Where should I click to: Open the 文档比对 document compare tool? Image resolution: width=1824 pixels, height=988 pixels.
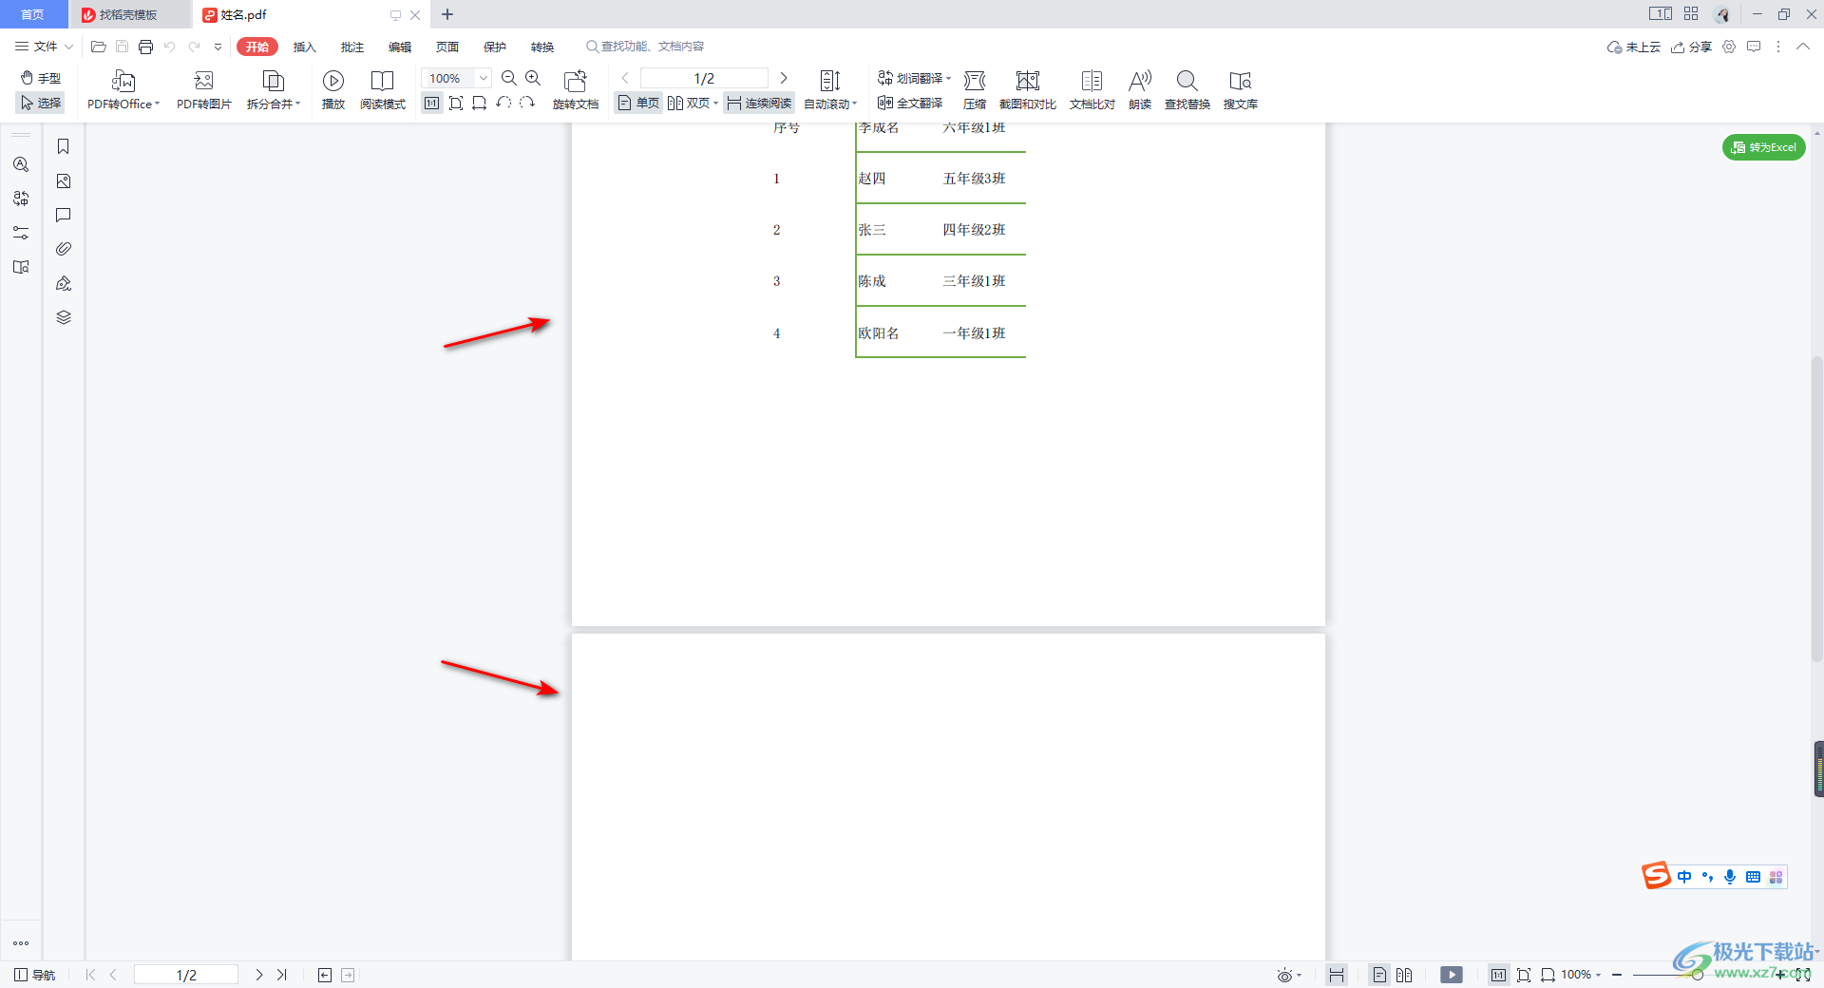1092,89
